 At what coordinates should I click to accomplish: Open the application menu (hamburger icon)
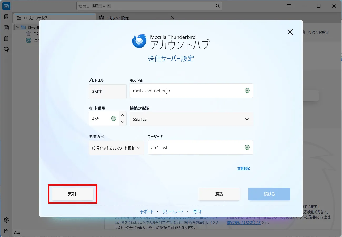click(x=289, y=6)
